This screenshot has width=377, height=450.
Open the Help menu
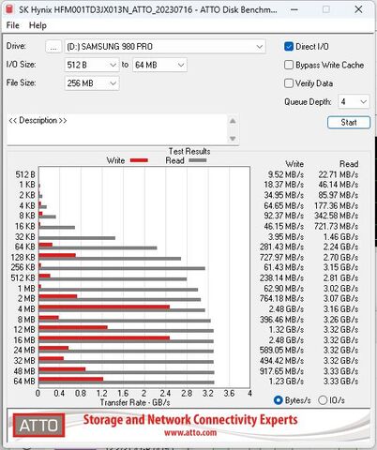point(38,25)
